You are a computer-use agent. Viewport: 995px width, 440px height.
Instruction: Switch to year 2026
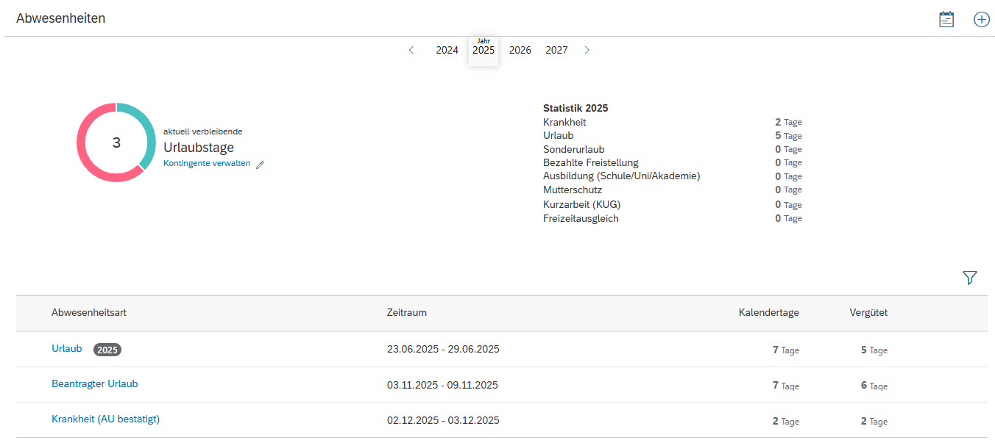tap(520, 50)
